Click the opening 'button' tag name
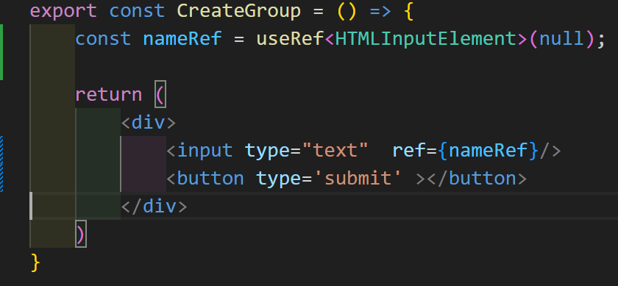 210,179
